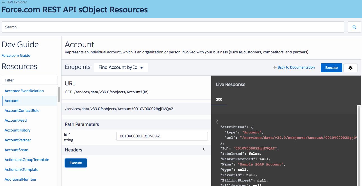The image size is (362, 186).
Task: Click the magnifying glass search icon
Action: (x=354, y=27)
